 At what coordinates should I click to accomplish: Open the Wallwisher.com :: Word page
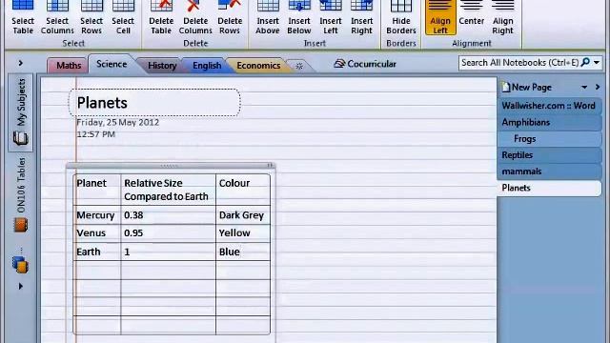pos(549,106)
